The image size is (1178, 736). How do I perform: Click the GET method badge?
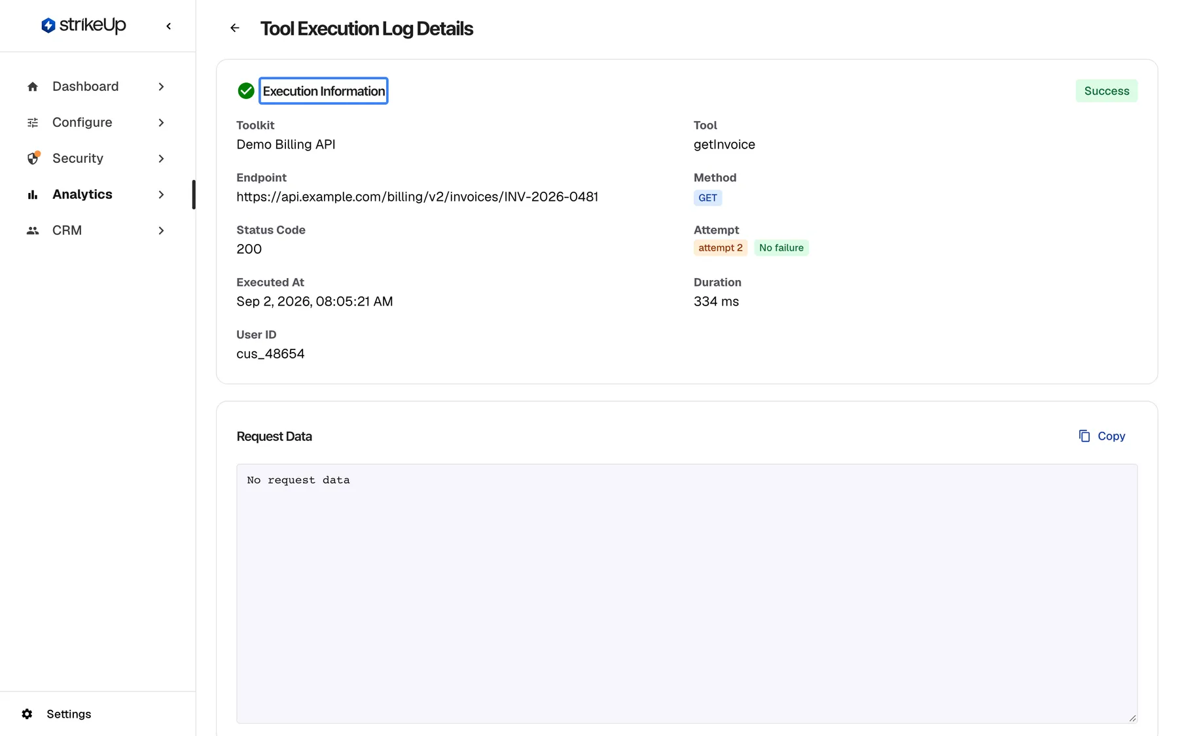point(707,198)
